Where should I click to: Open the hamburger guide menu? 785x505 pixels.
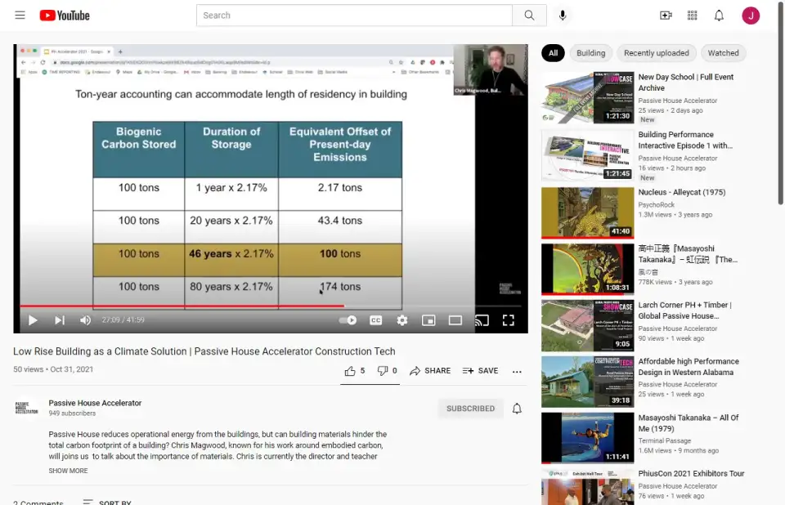20,16
